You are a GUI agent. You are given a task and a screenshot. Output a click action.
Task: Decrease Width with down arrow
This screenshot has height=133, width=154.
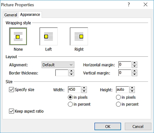84,91
